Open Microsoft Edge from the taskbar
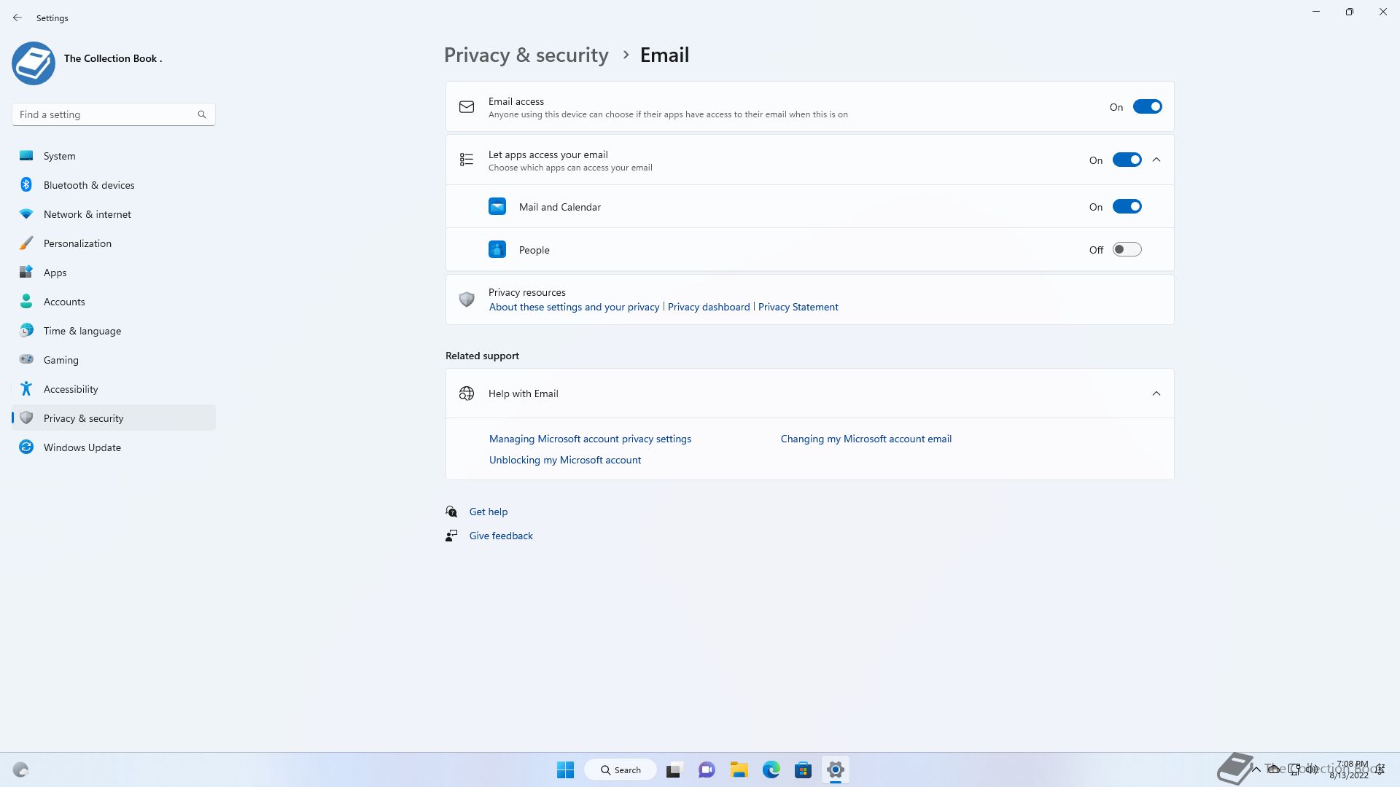Viewport: 1400px width, 787px height. click(771, 770)
